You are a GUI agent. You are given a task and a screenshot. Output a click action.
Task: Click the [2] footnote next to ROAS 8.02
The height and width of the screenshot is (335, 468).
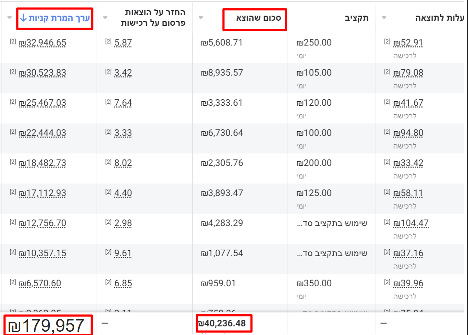108,162
